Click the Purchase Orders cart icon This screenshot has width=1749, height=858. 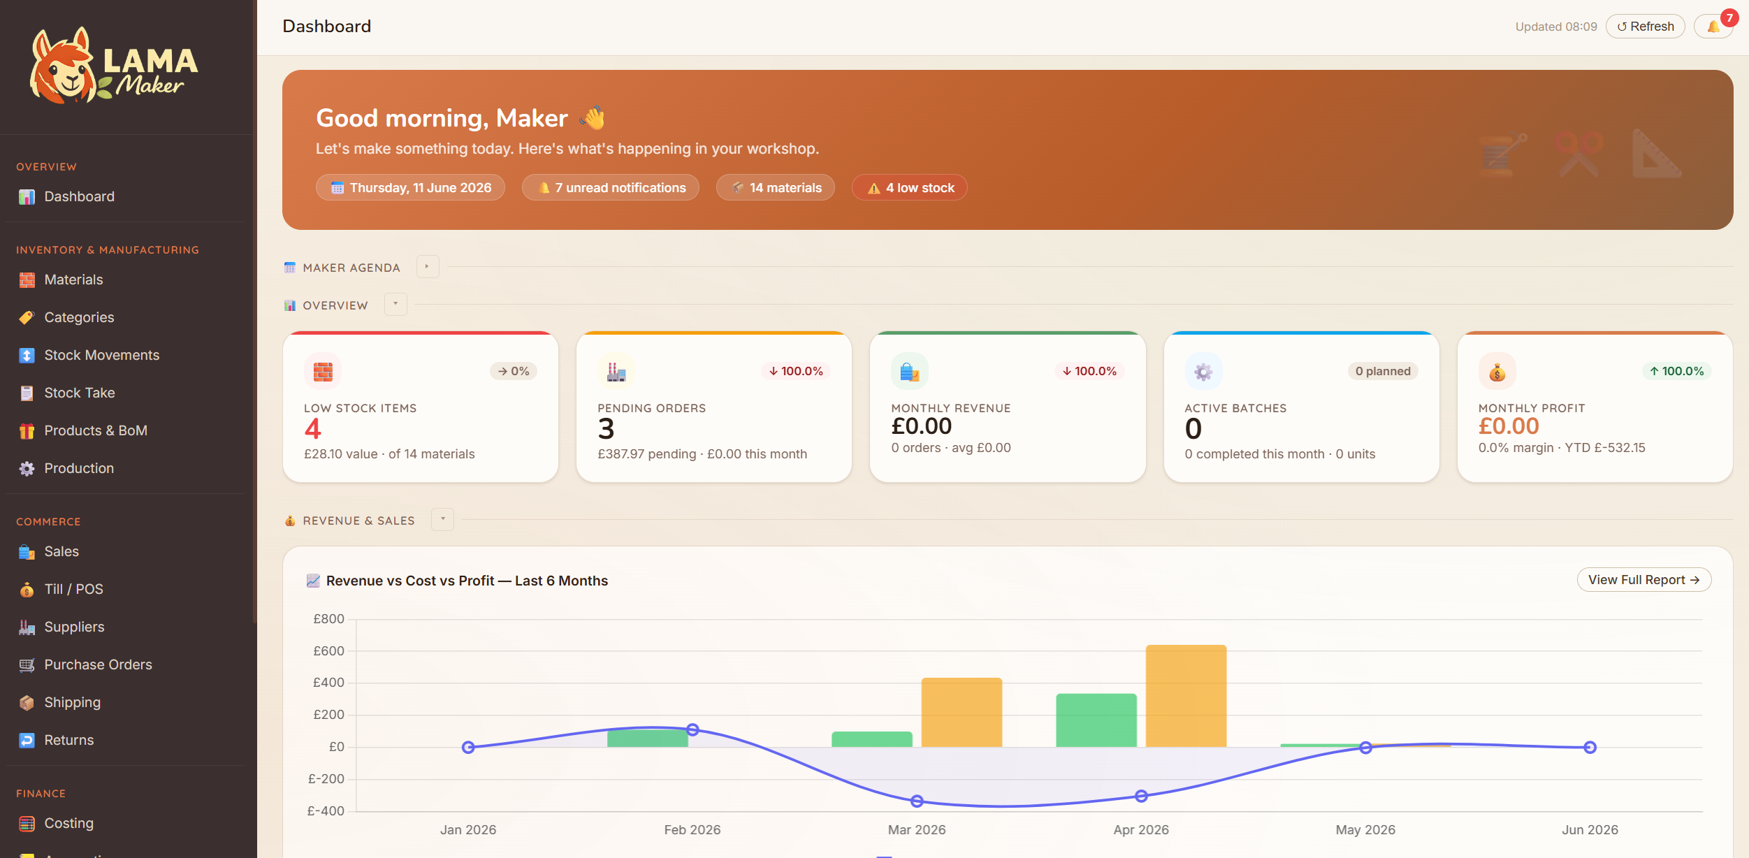tap(27, 665)
